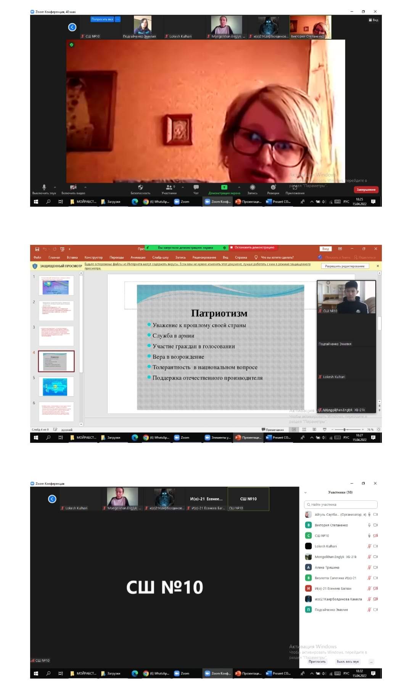Click the fit slide to window icon
The image size is (412, 687).
(x=378, y=430)
